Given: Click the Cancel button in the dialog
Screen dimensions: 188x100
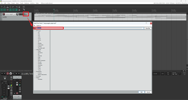Looking at the screenshot, I should pyautogui.click(x=148, y=92).
